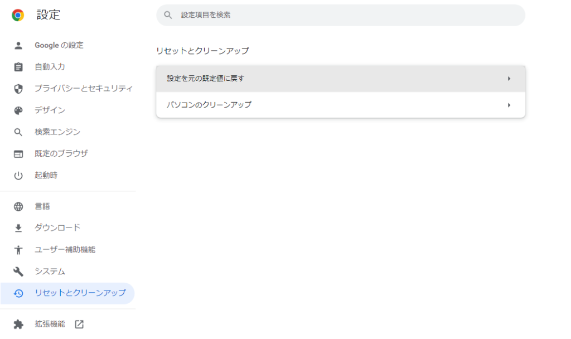571x339 pixels.
Task: Click the パソコンのクリーンアップ row label
Action: tap(209, 105)
